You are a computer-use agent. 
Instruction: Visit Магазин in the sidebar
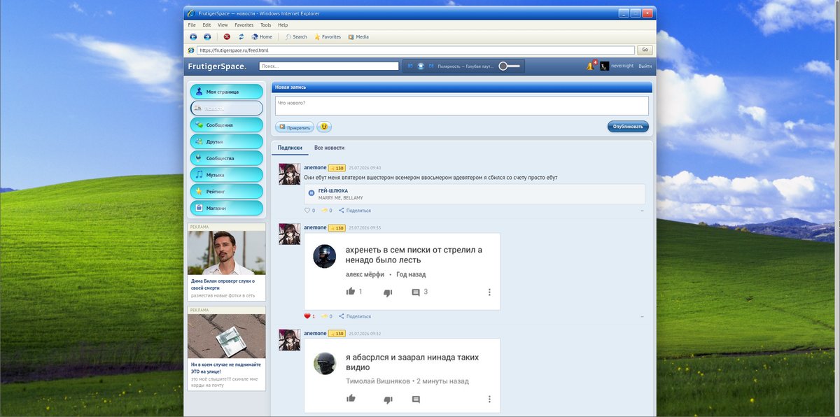coord(227,208)
